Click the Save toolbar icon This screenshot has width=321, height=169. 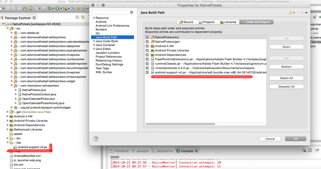point(8,9)
